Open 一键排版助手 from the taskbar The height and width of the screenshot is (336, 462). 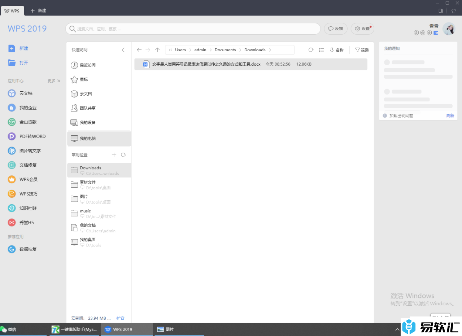(75, 329)
